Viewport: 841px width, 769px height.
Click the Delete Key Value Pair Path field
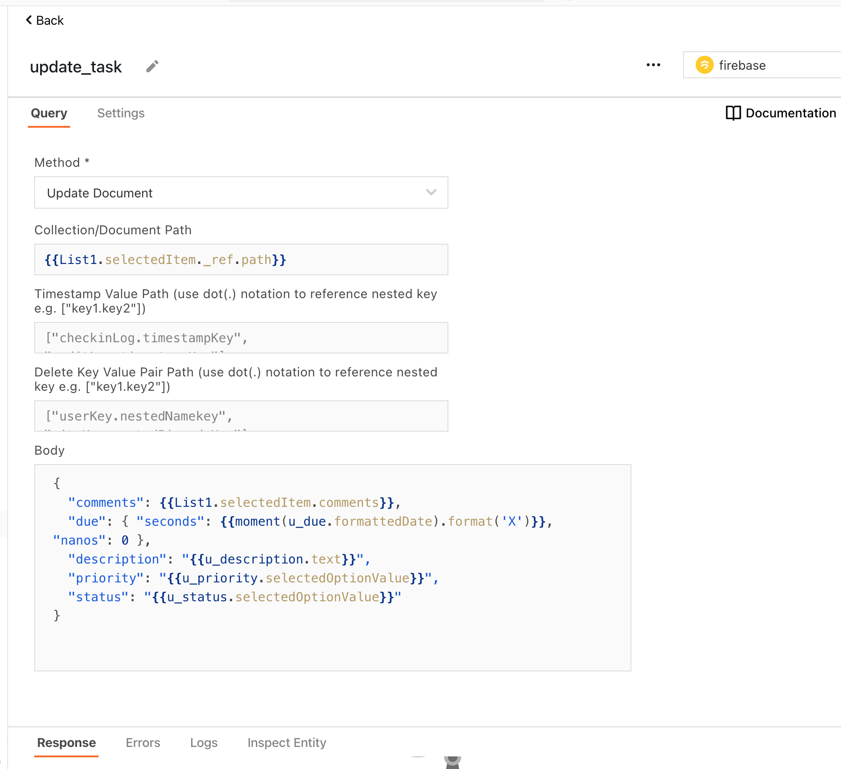click(241, 416)
